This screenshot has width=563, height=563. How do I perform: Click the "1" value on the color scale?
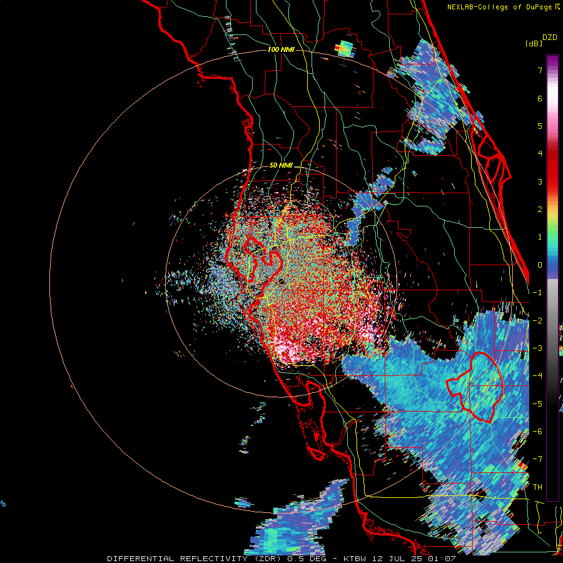540,237
